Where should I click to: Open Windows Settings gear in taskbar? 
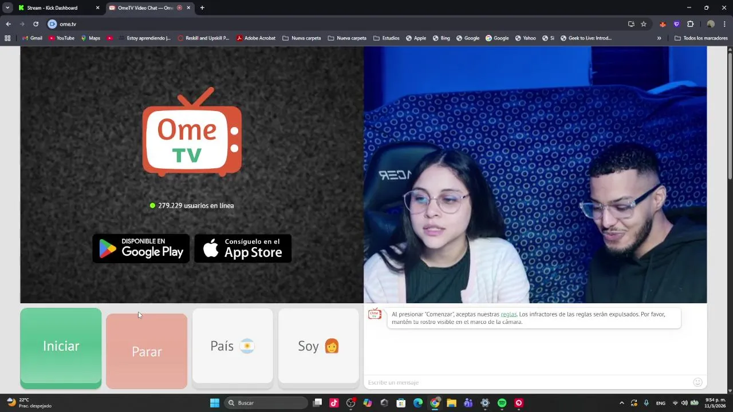point(485,403)
